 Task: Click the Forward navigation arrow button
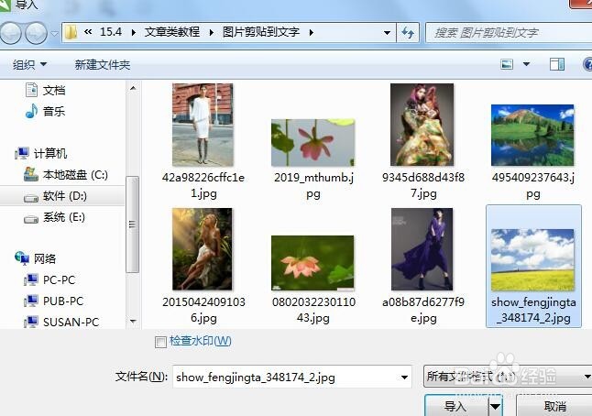tap(36, 33)
